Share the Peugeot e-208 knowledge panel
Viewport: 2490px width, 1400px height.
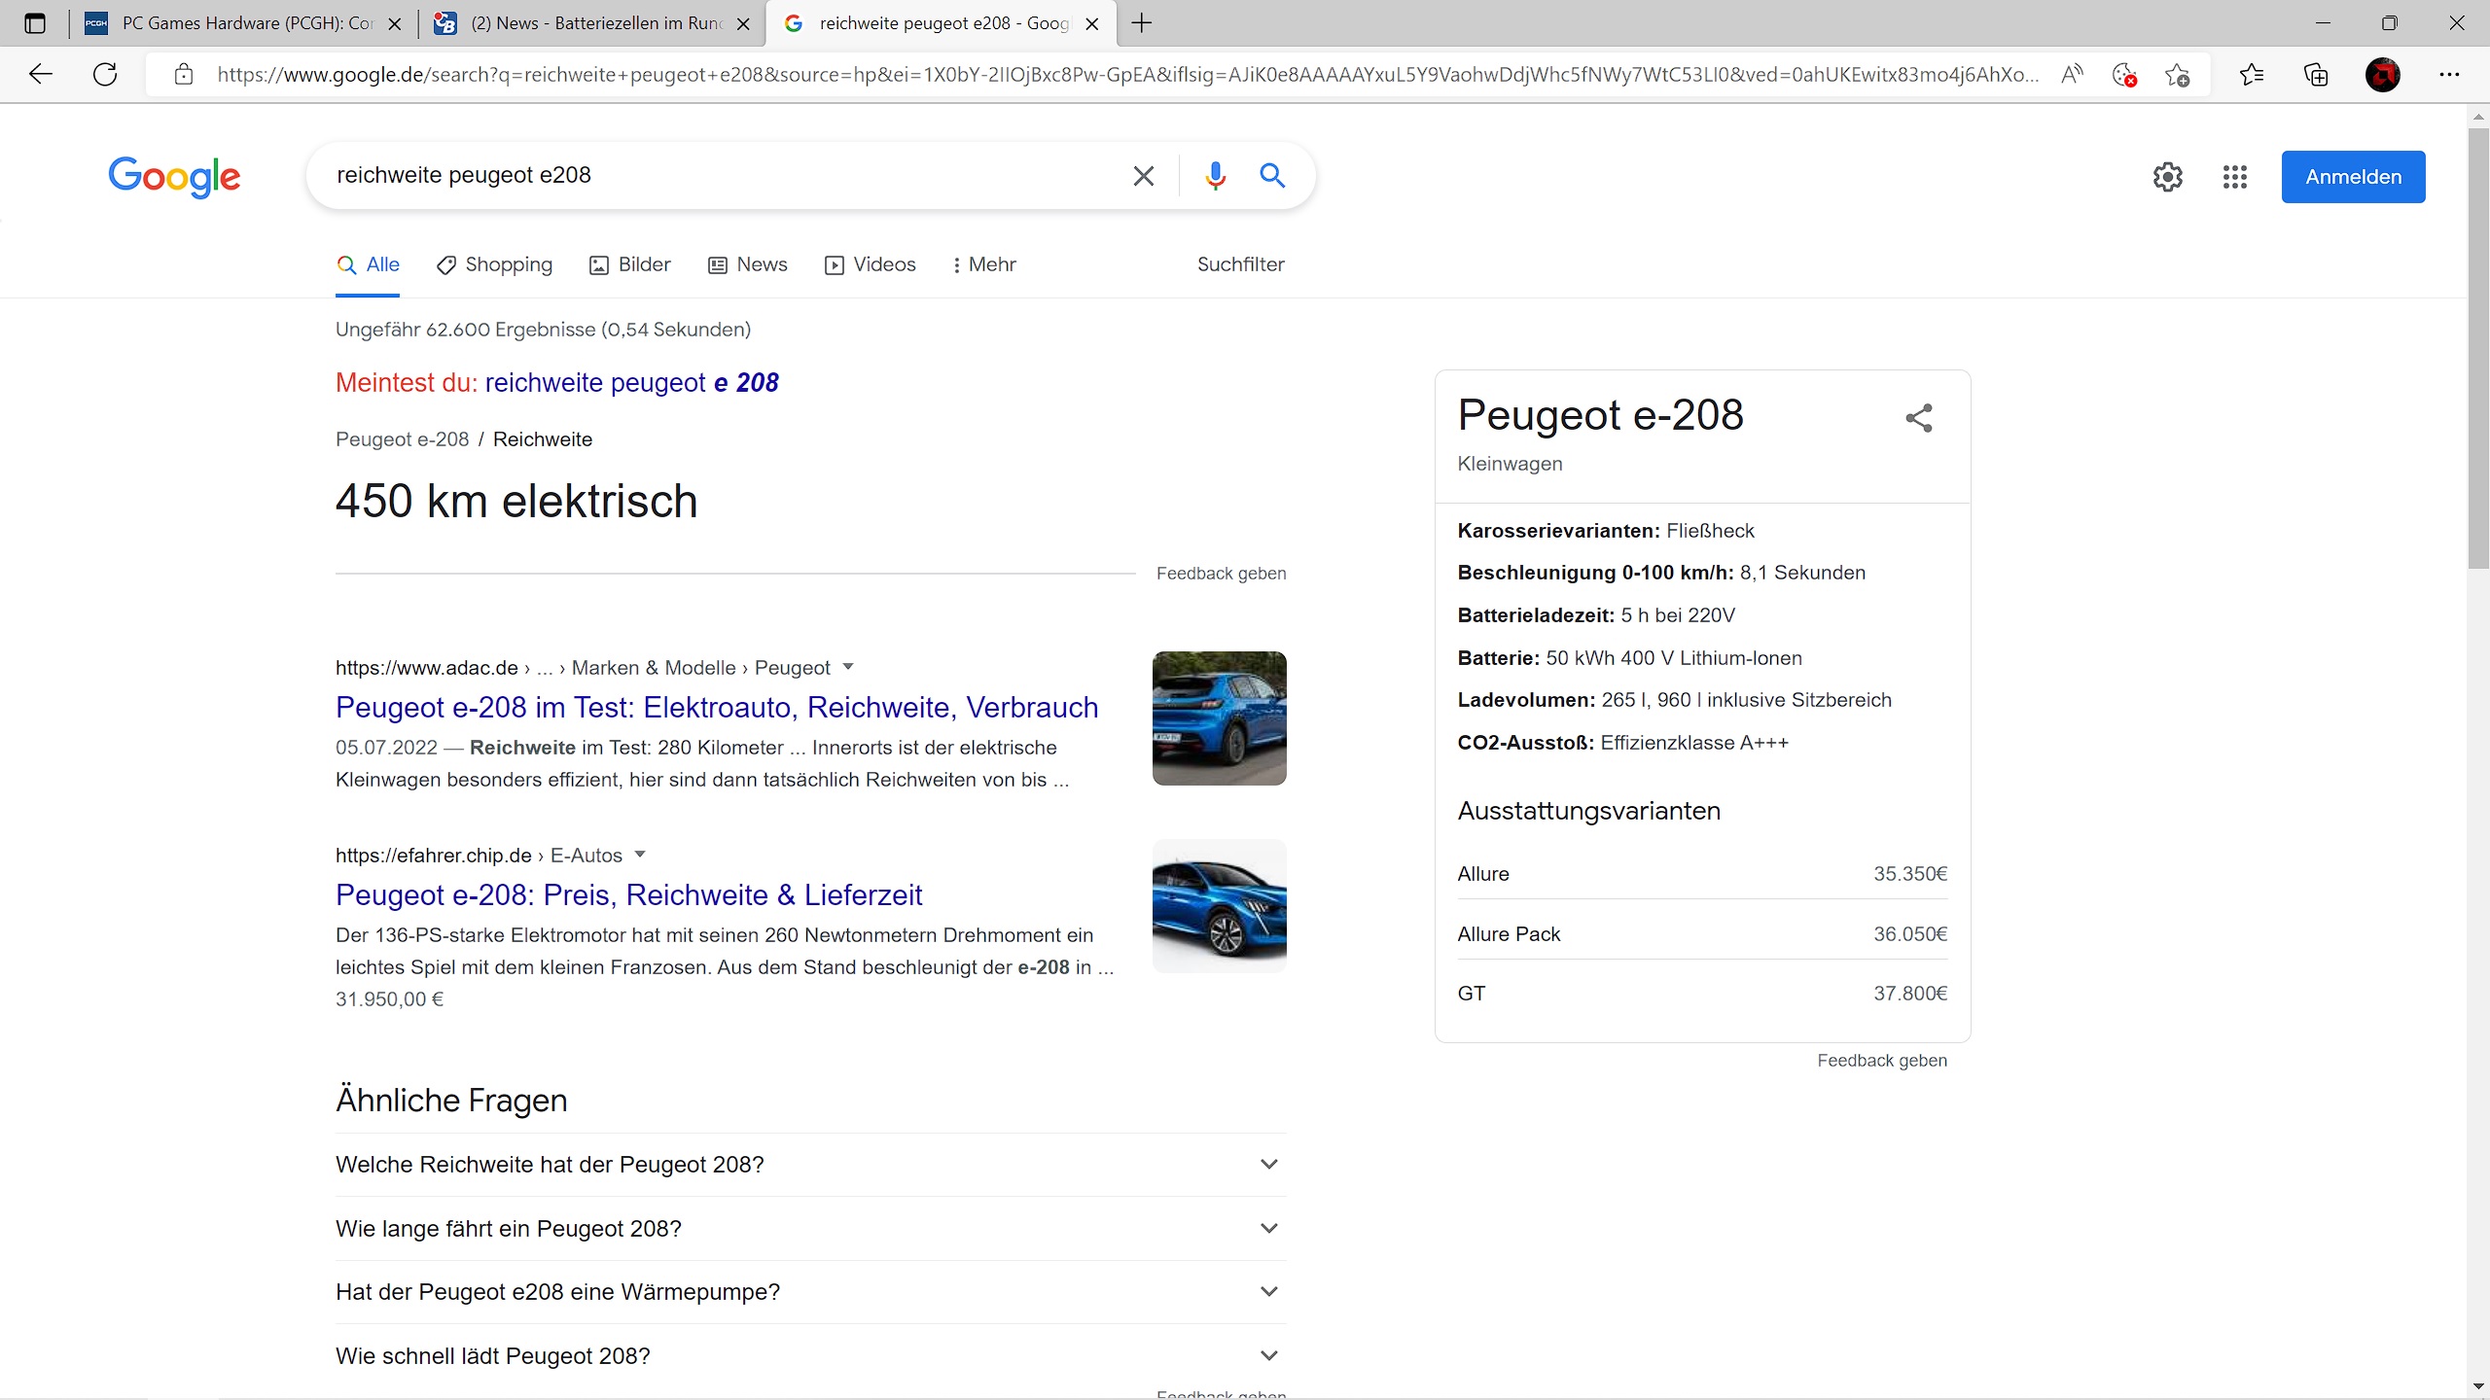1918,418
